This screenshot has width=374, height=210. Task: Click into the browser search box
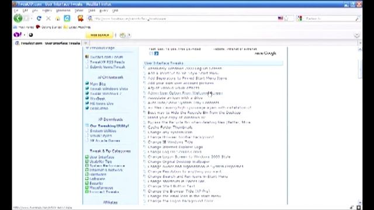[329, 19]
